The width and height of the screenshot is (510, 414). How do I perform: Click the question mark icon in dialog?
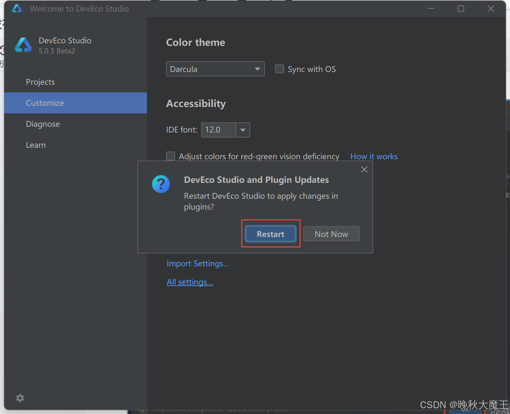[x=161, y=184]
